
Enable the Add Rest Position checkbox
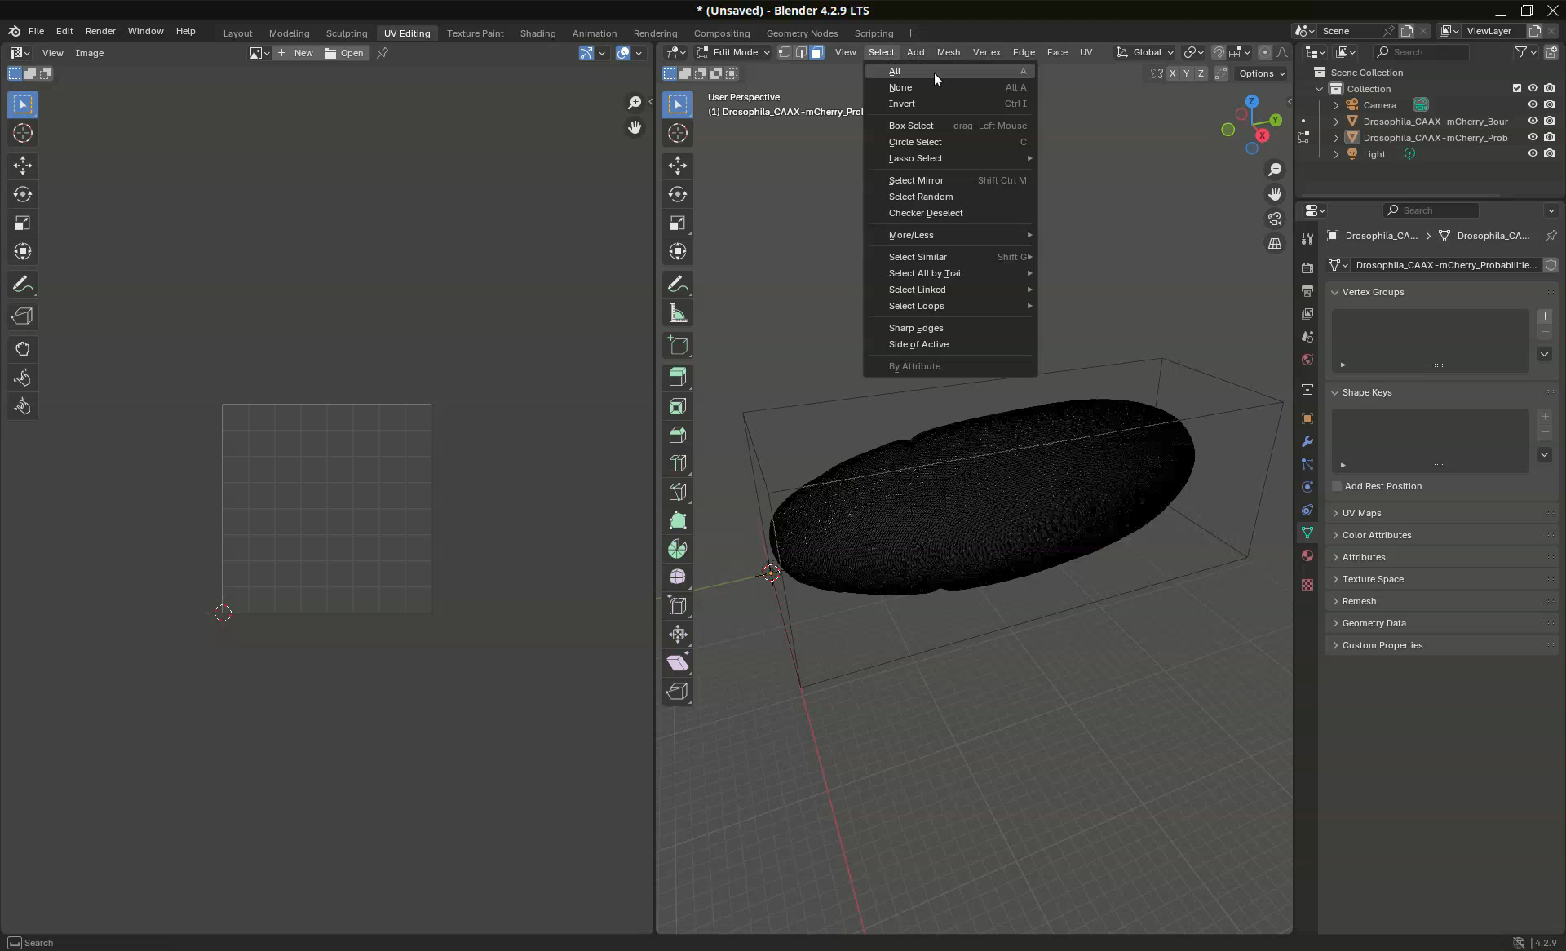[1338, 486]
